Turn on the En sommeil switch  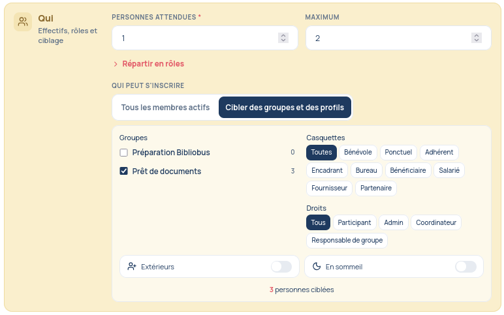pyautogui.click(x=465, y=267)
